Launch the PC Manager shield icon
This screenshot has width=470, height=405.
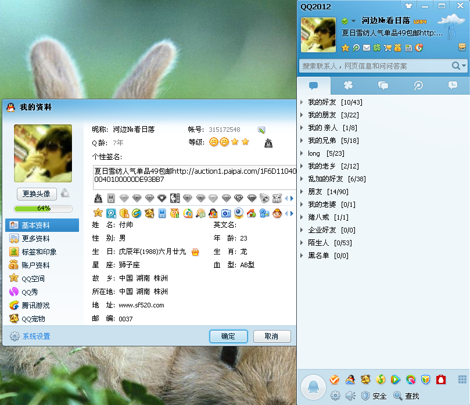426,379
